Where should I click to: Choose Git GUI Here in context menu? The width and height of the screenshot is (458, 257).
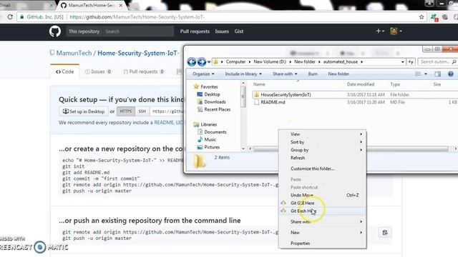322,203
